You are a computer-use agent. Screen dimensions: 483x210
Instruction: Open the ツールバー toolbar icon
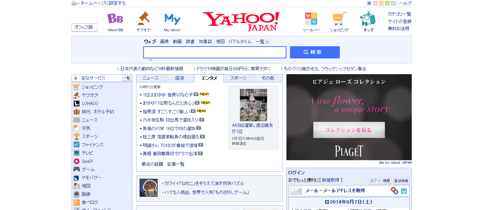(311, 19)
